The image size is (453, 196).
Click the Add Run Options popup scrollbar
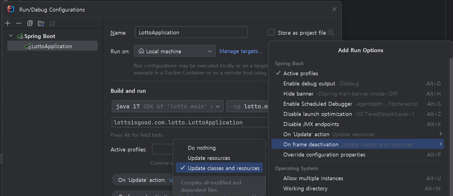point(451,127)
